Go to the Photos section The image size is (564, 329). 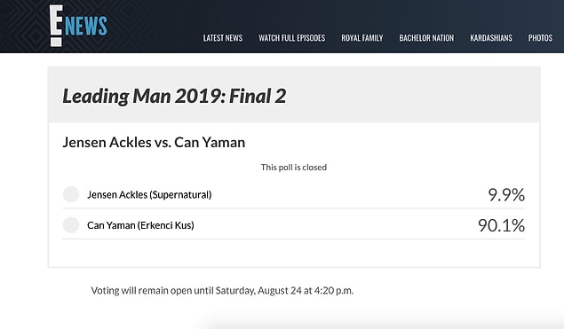coord(540,38)
